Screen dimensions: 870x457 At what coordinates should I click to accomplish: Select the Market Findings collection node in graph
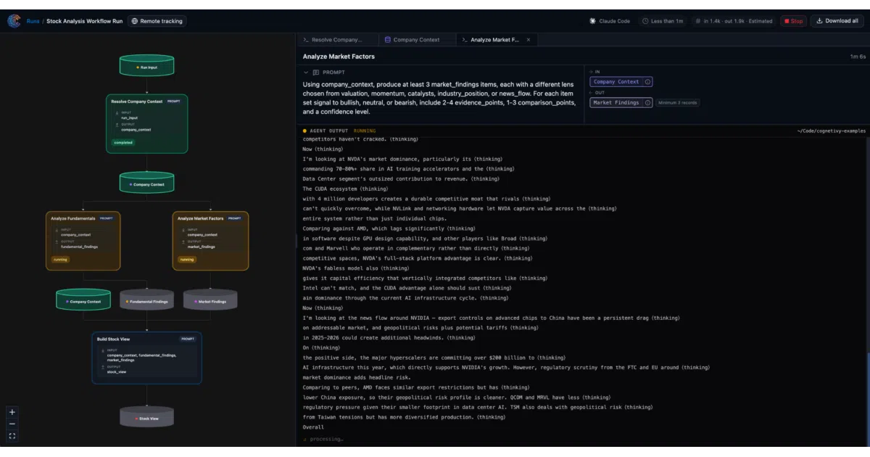click(x=210, y=300)
